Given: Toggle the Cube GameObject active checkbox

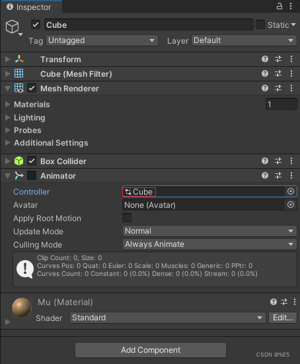Looking at the screenshot, I should point(36,24).
